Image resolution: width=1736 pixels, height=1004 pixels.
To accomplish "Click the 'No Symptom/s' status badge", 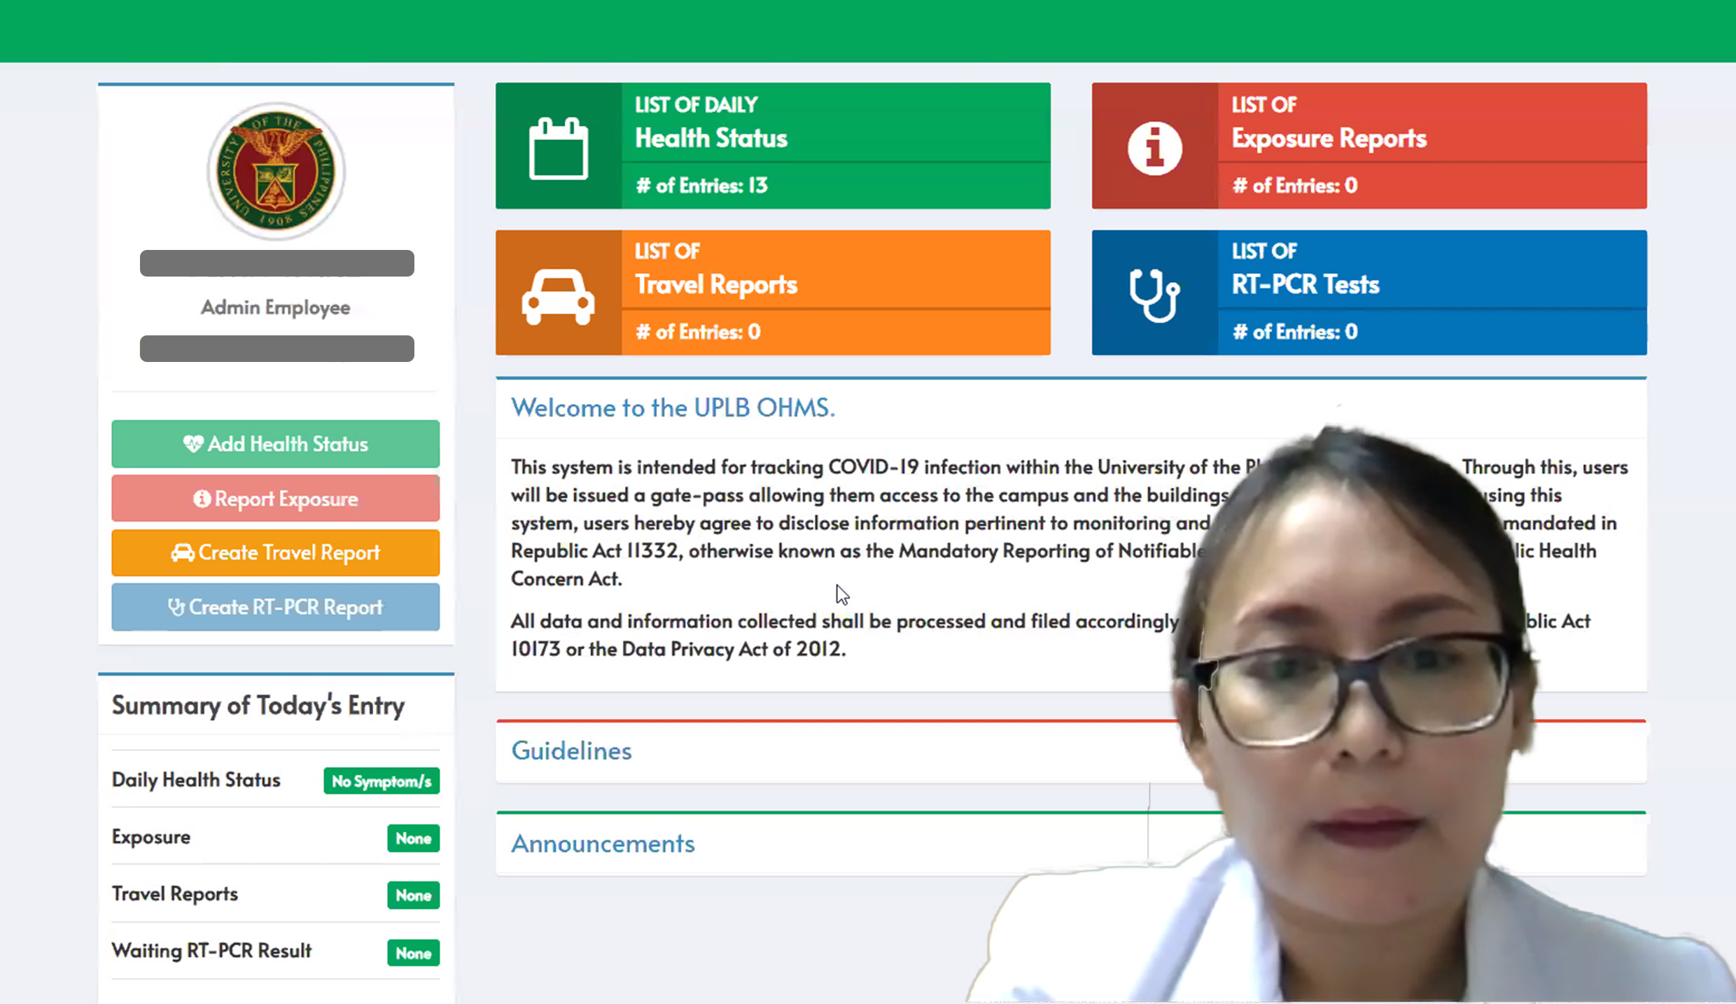I will [381, 781].
